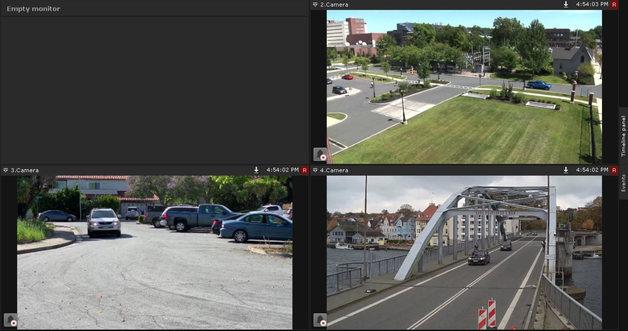
Task: Click the 4:54:03 PM timestamp on Camera 2
Action: [592, 4]
